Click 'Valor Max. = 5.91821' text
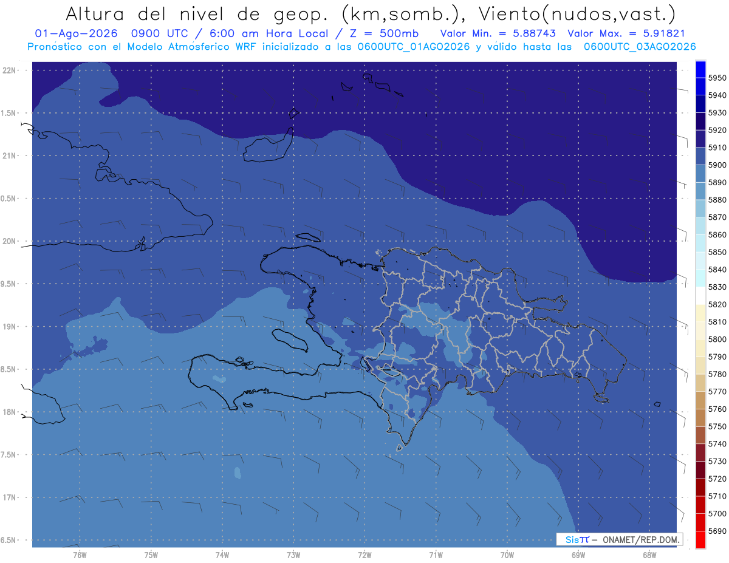The image size is (729, 563). click(626, 33)
